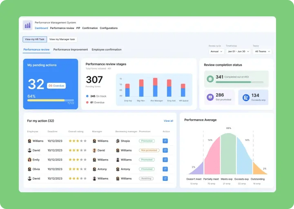Viewport: 294px width, 209px height.
Task: Click the For my action (32) heading
Action: [40, 121]
